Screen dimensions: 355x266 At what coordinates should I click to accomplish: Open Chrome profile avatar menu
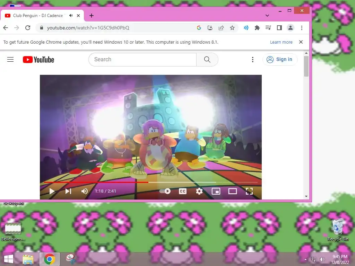291,28
